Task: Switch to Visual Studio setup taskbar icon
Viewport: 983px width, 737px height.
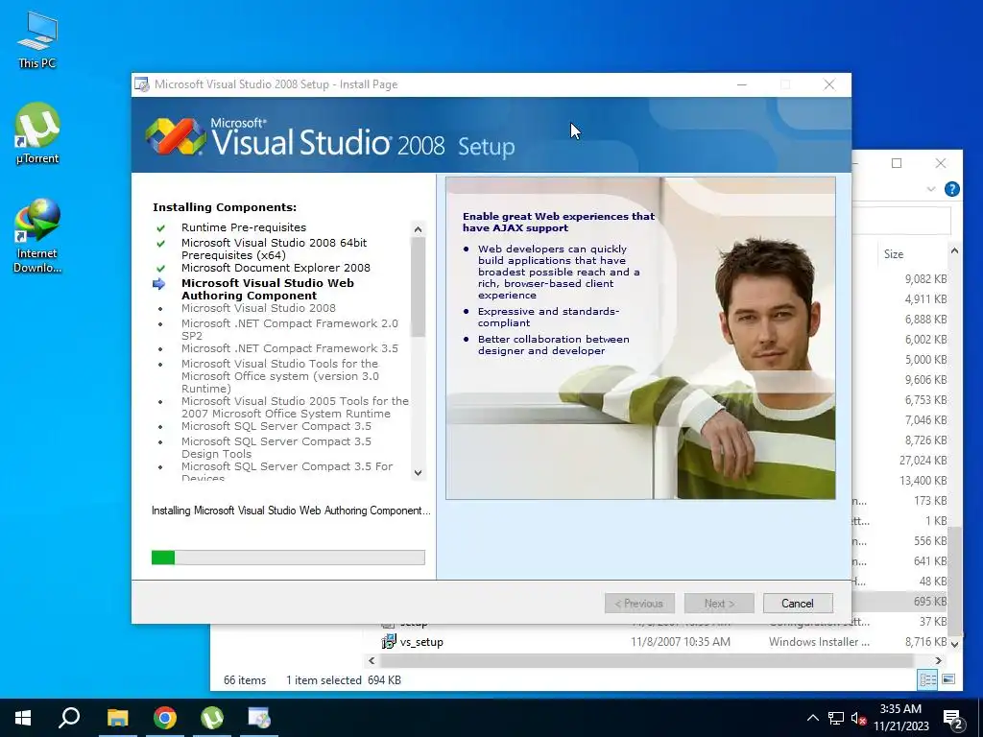Action: point(259,718)
